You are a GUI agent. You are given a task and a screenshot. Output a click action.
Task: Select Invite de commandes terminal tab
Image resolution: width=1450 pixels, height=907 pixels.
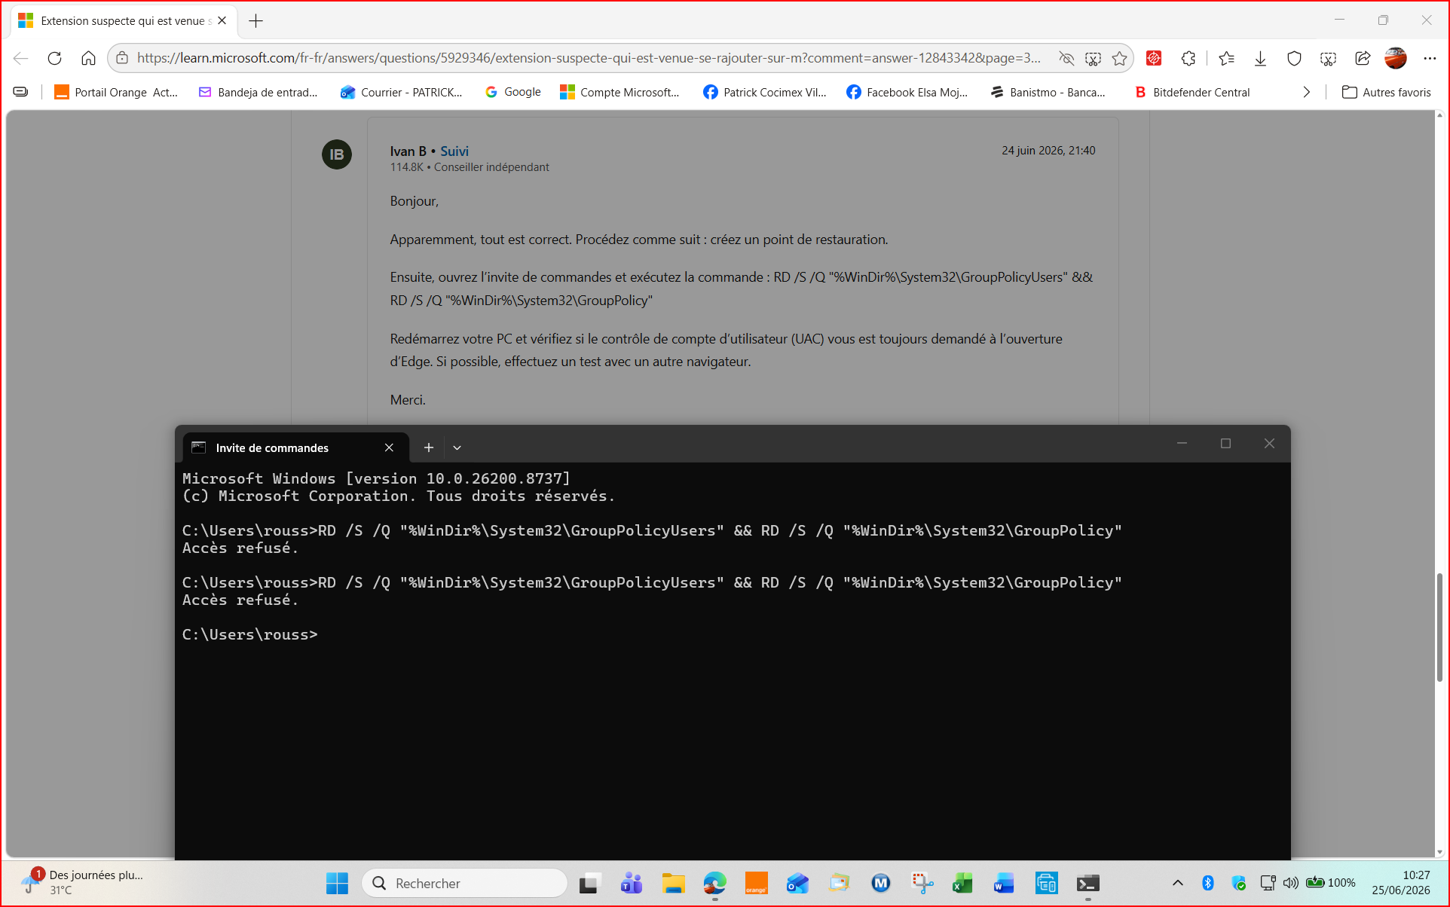click(x=295, y=447)
